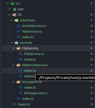Screen dimensions: 95x108
Task: Open FileService.ts in FileService folder
Action: 34,54
